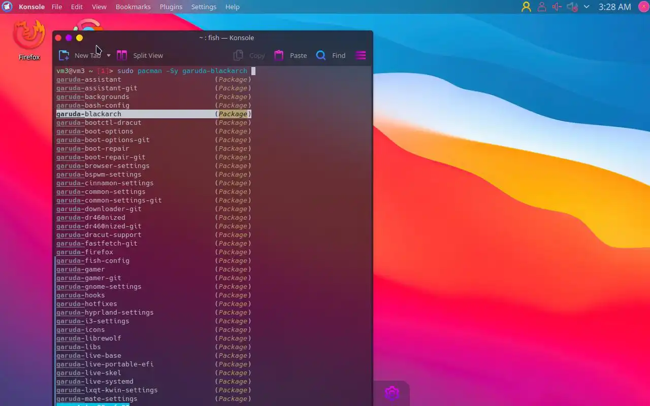Open the Plugins menu
Viewport: 650px width, 406px height.
coord(171,7)
